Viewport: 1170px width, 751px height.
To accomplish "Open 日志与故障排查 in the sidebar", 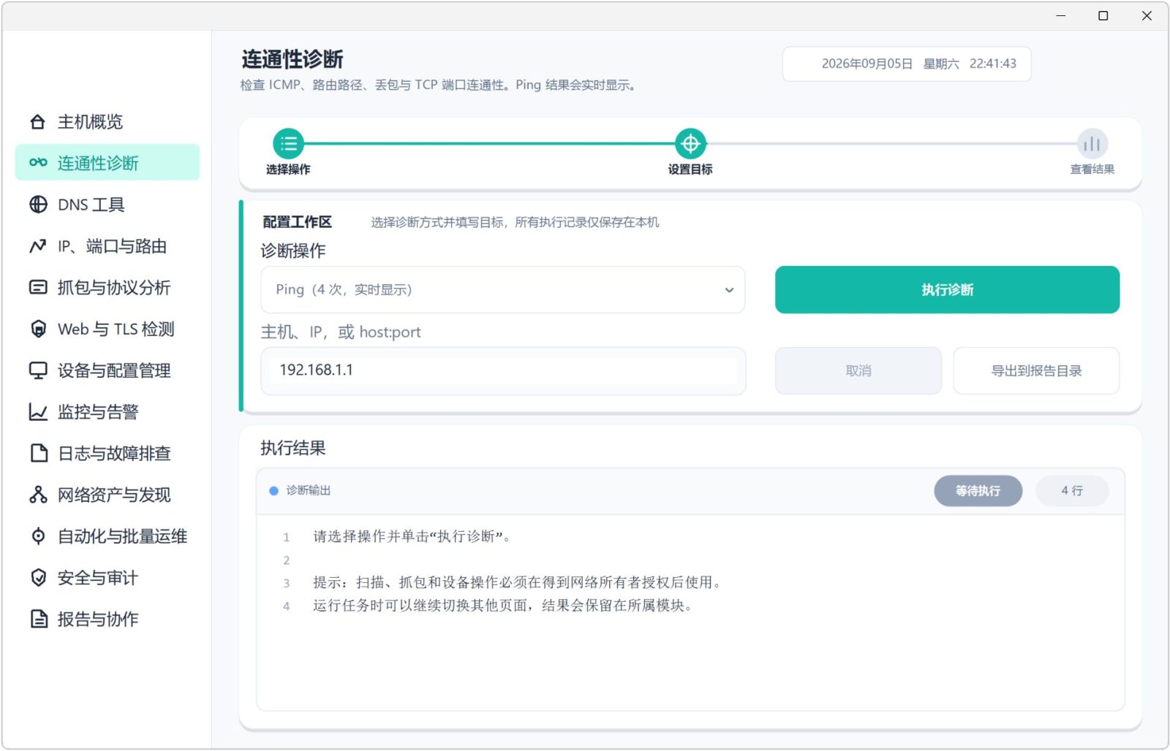I will (107, 453).
